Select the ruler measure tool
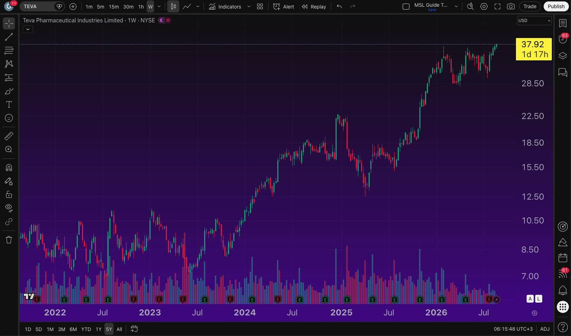The image size is (571, 336). point(9,136)
